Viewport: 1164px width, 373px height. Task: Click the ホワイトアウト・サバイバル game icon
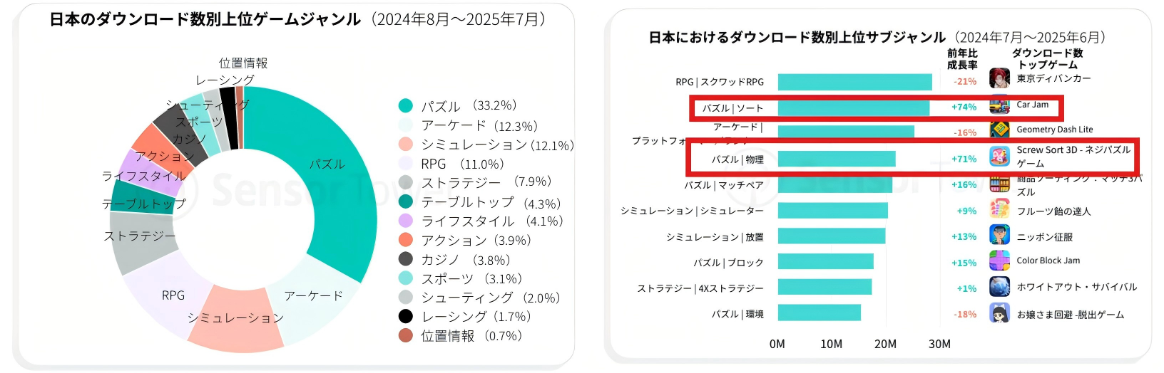click(999, 286)
